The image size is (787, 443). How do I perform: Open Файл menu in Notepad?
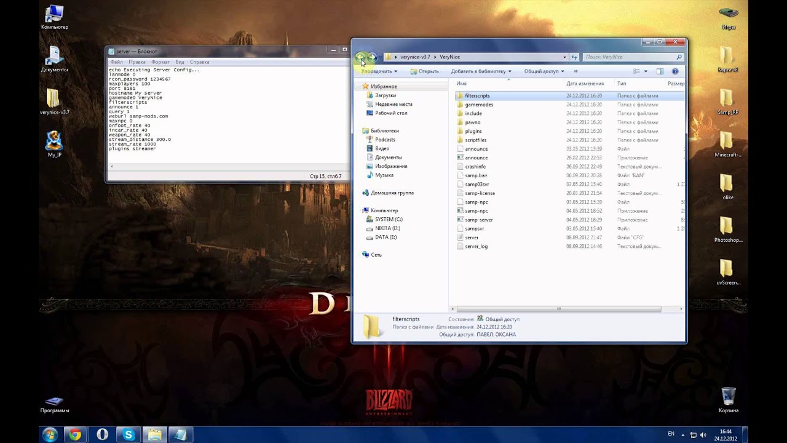116,62
